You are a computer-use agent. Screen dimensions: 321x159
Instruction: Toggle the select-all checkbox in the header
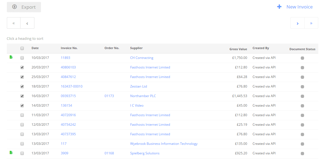(x=22, y=49)
